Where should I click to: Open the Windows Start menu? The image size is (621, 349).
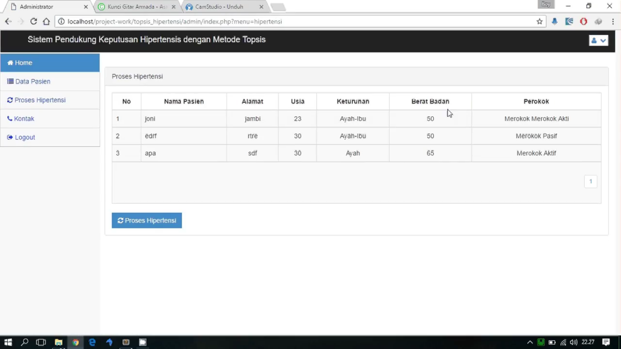pyautogui.click(x=8, y=342)
